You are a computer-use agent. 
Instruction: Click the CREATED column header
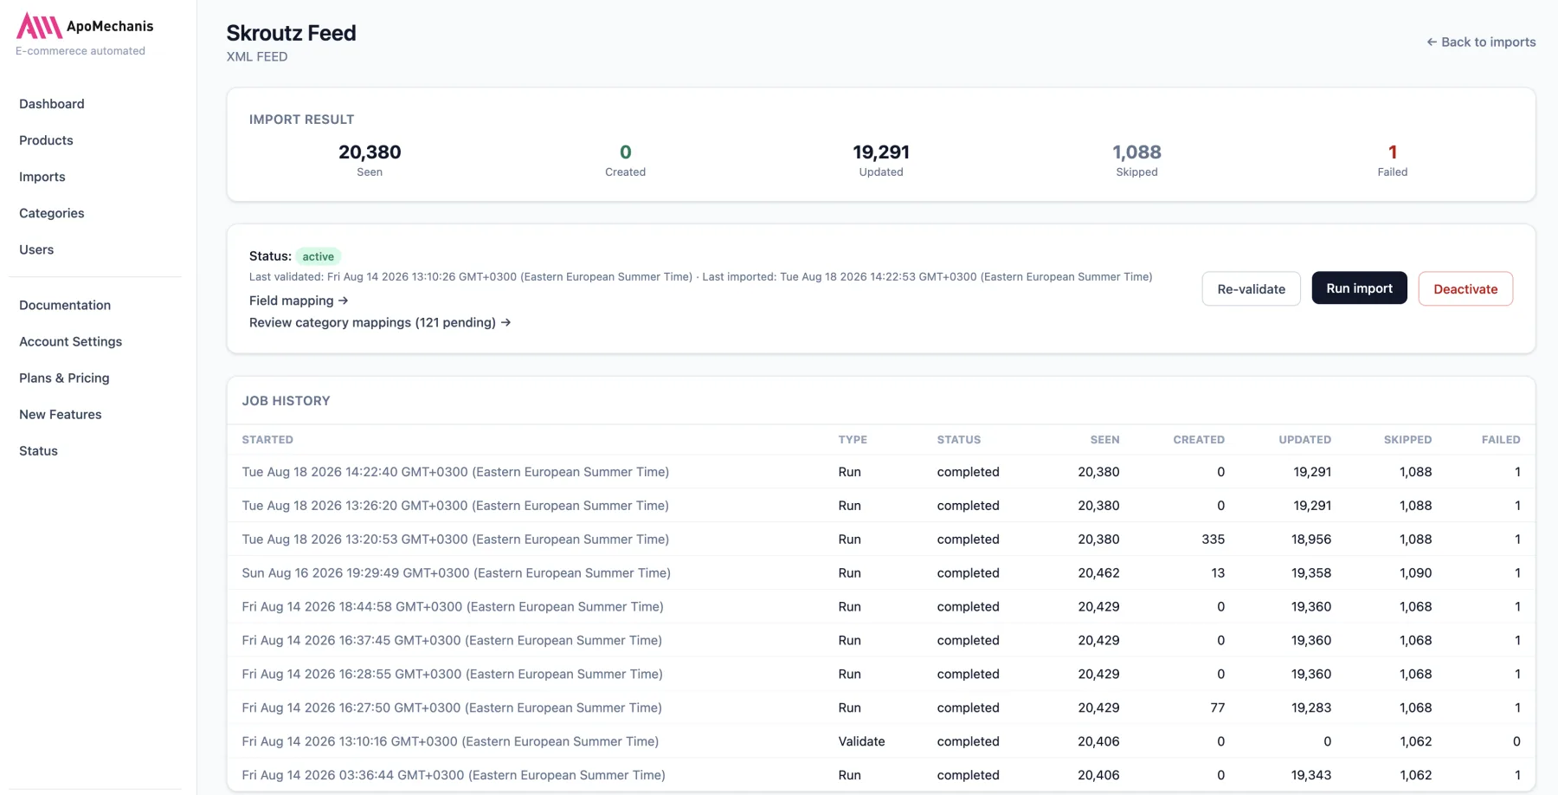coord(1199,440)
